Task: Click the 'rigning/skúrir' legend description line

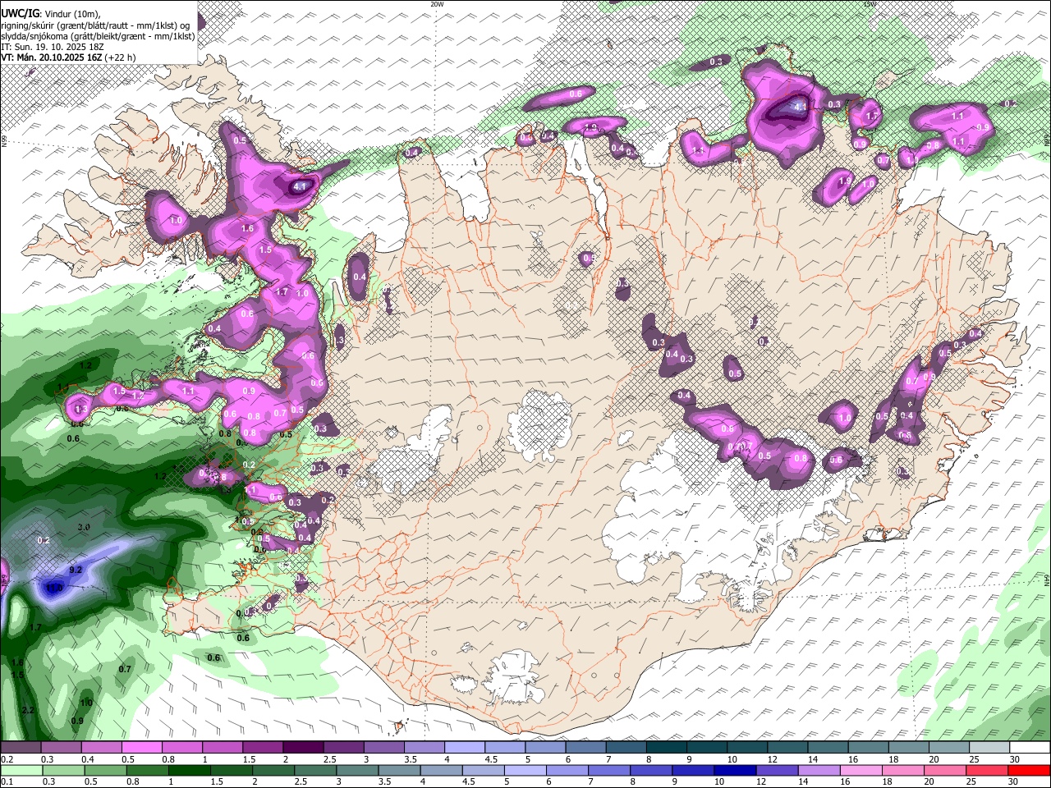Action: (95, 25)
